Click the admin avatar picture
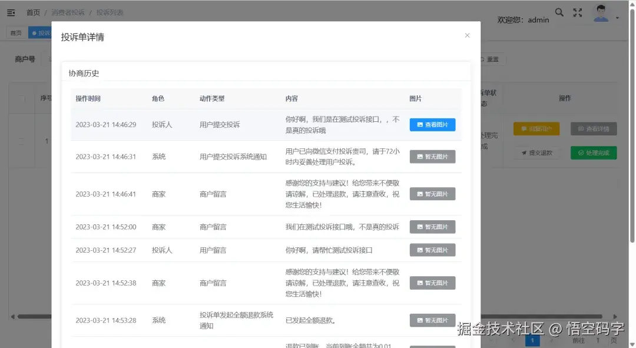Image resolution: width=636 pixels, height=348 pixels. [x=601, y=12]
